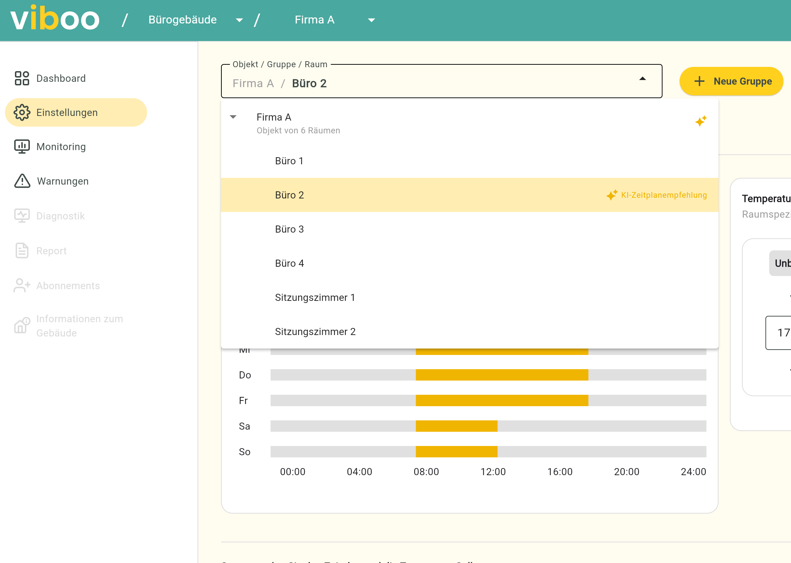Click the Einstellungen gear icon
The image size is (791, 563).
[x=22, y=112]
